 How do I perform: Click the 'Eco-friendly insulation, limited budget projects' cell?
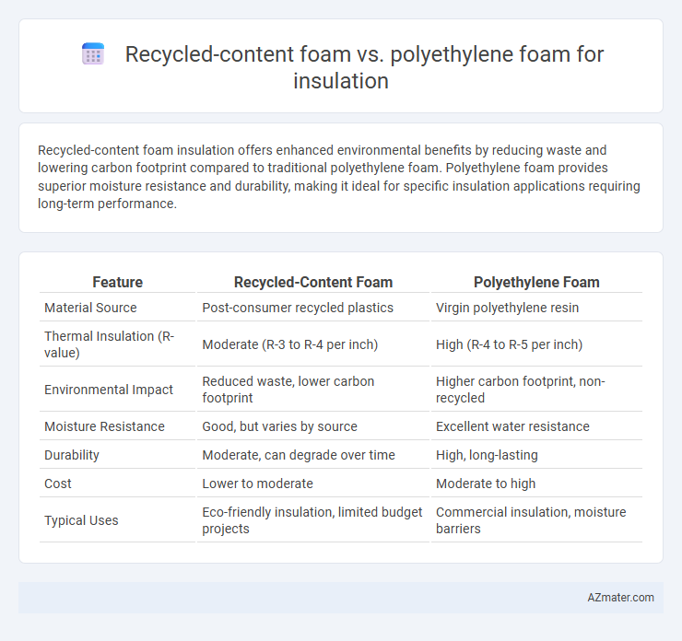coord(313,520)
